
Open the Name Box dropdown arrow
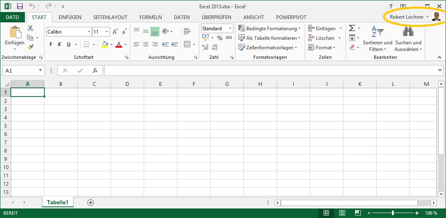click(40, 70)
